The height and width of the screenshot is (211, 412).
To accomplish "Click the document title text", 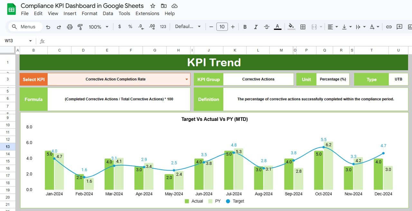I will point(82,6).
